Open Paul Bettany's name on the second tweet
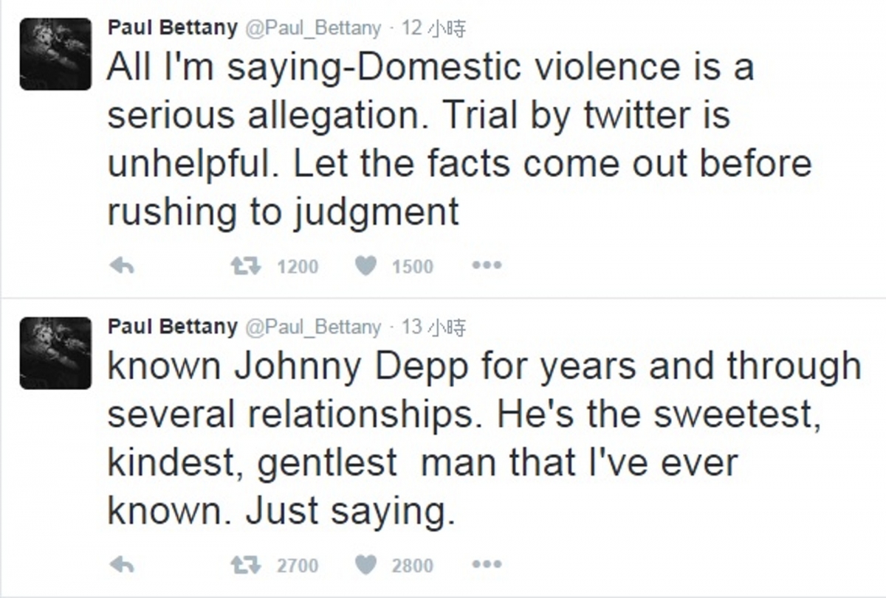886x598 pixels. coord(173,327)
